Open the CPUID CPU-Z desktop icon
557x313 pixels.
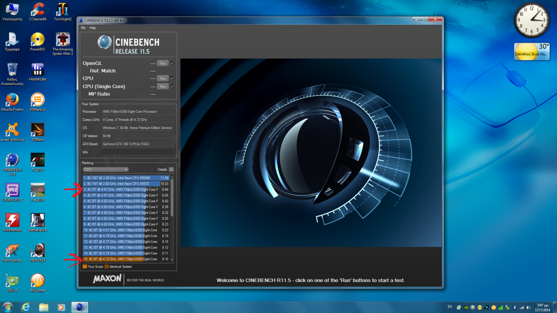tap(13, 193)
